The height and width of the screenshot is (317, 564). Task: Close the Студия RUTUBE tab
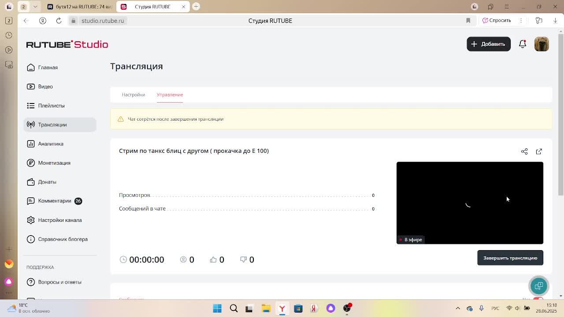pos(183,7)
